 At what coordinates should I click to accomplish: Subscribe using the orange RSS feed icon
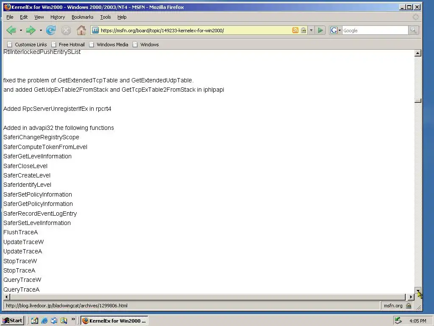click(295, 30)
